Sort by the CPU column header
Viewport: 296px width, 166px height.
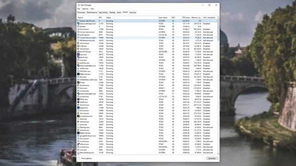173,18
